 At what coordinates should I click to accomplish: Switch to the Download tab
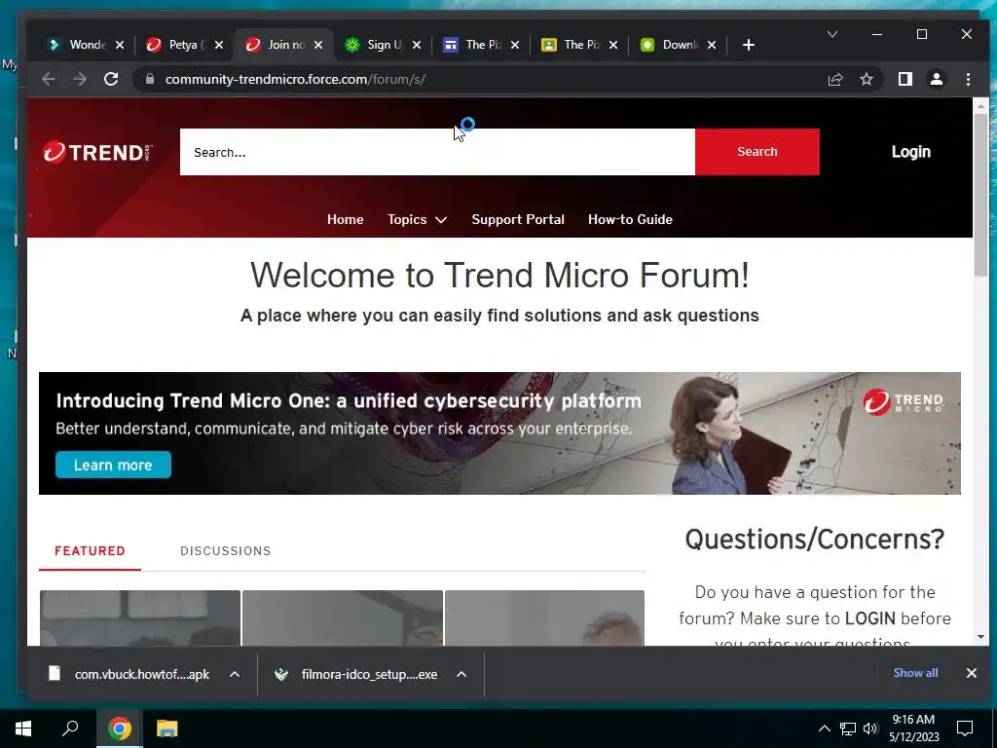tap(671, 45)
